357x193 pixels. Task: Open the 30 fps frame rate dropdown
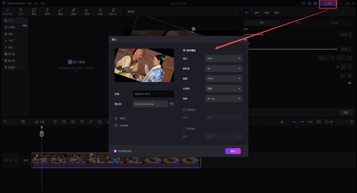223,99
